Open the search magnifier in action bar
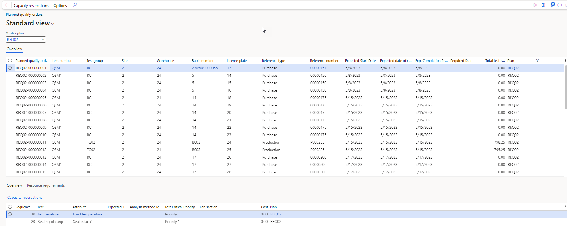 click(x=75, y=5)
